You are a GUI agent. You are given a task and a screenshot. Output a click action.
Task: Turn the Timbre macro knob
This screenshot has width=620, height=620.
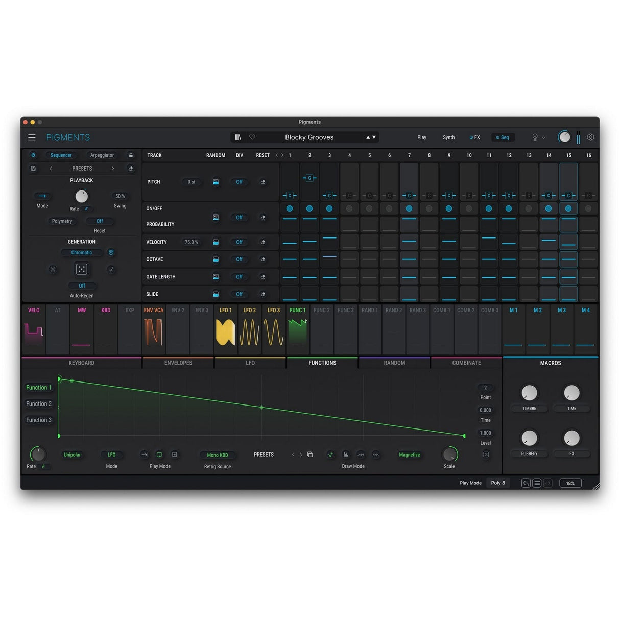(x=529, y=393)
